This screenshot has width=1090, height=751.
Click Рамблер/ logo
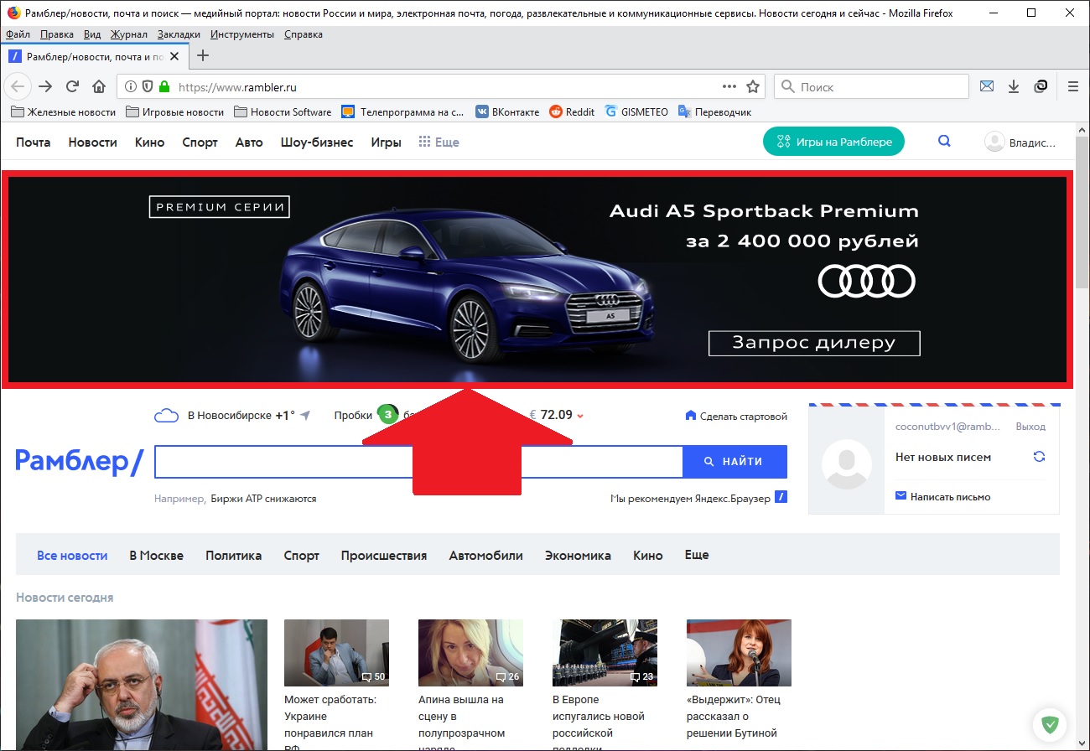click(80, 461)
